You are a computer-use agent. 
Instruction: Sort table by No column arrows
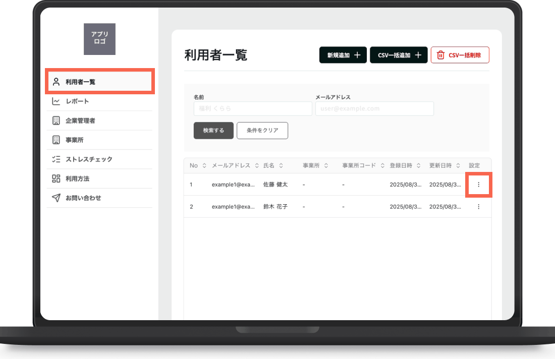point(204,165)
